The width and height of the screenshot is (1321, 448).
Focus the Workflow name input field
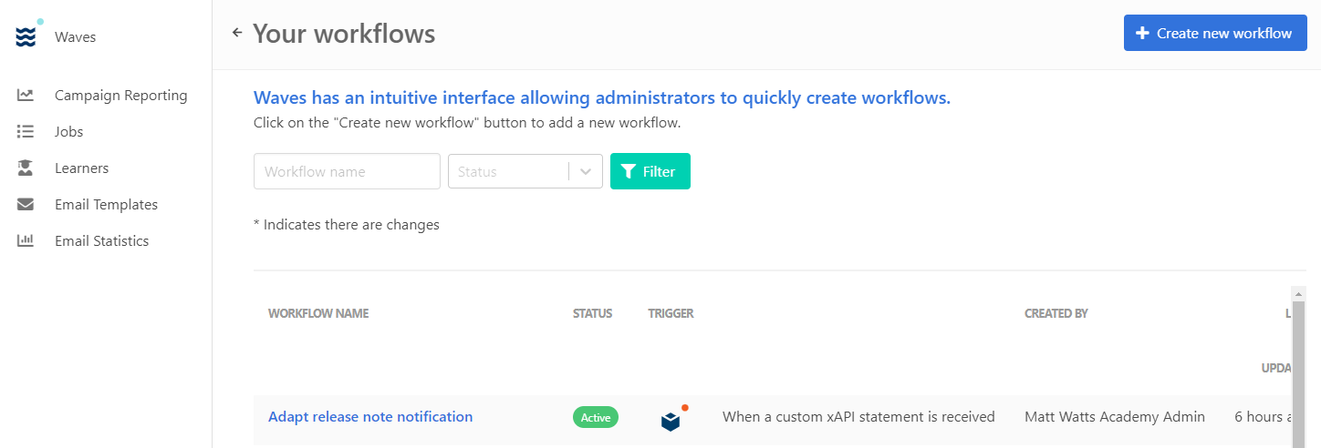pos(347,171)
